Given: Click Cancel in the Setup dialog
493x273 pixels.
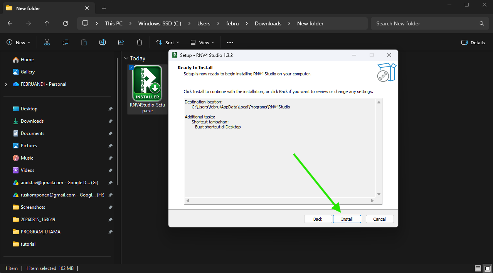Looking at the screenshot, I should 380,219.
